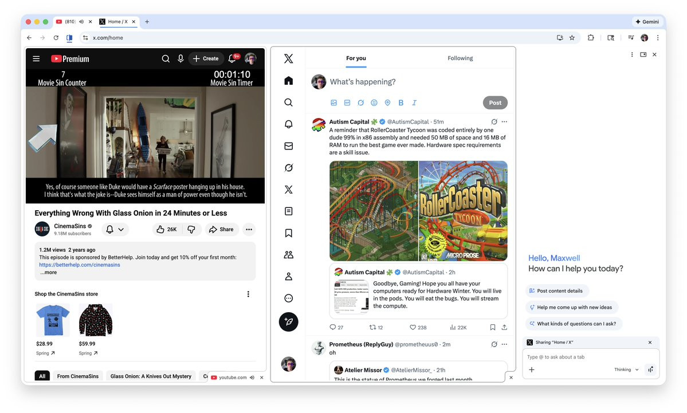Open X Explore search icon
The image size is (687, 413).
[288, 103]
